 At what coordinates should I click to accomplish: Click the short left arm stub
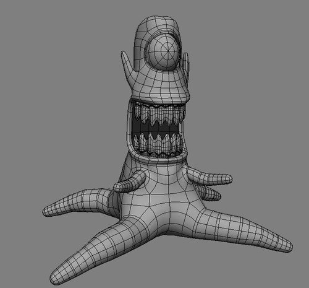point(129,181)
